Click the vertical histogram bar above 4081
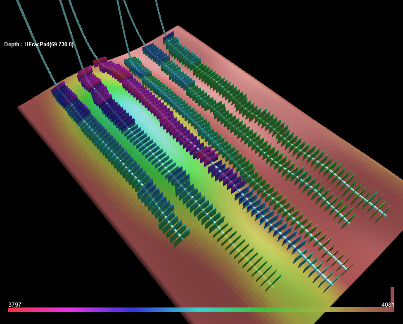 pyautogui.click(x=392, y=297)
